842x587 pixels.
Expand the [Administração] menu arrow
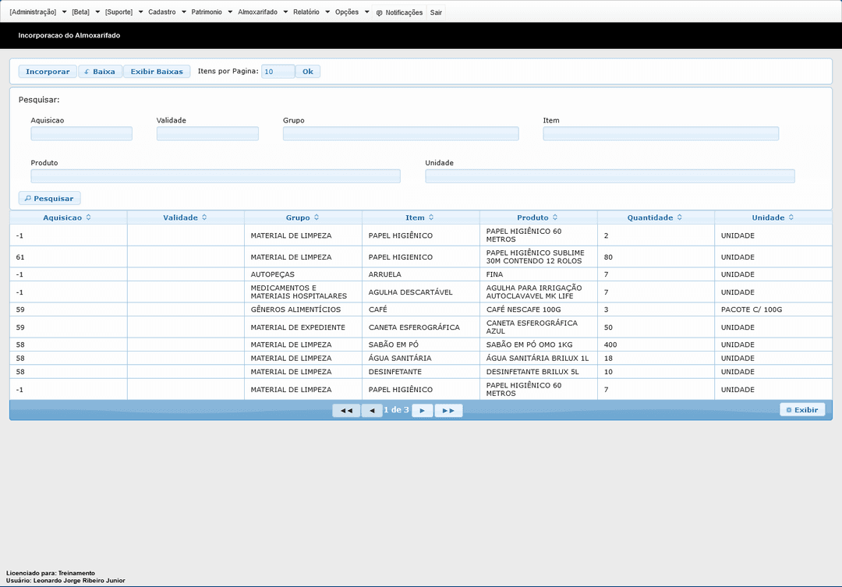(x=65, y=12)
